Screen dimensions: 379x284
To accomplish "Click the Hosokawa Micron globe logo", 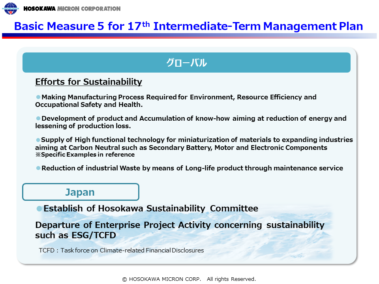I will pos(10,8).
